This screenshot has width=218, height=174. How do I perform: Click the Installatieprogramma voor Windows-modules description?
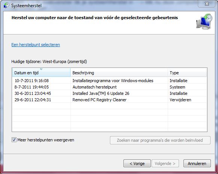coord(113,81)
